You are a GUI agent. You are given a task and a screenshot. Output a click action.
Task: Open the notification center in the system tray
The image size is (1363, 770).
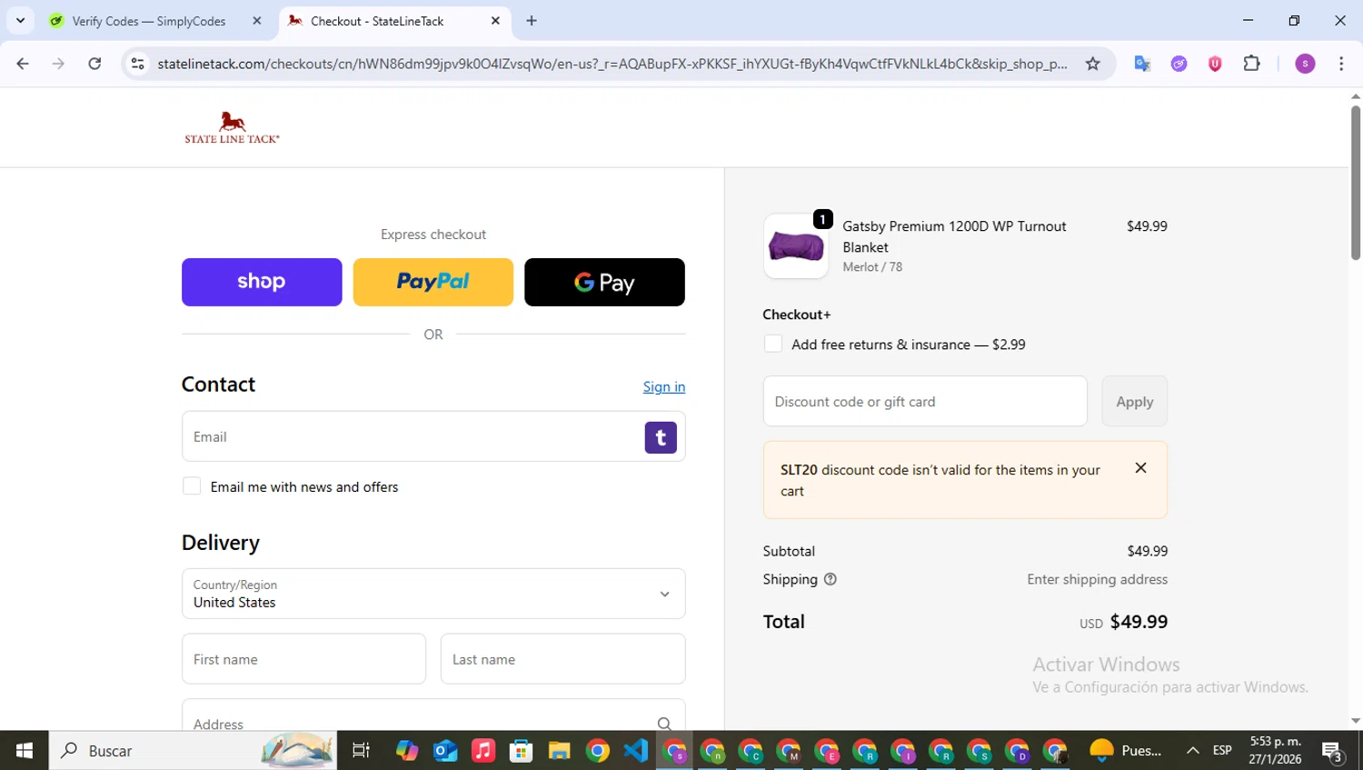[1333, 752]
